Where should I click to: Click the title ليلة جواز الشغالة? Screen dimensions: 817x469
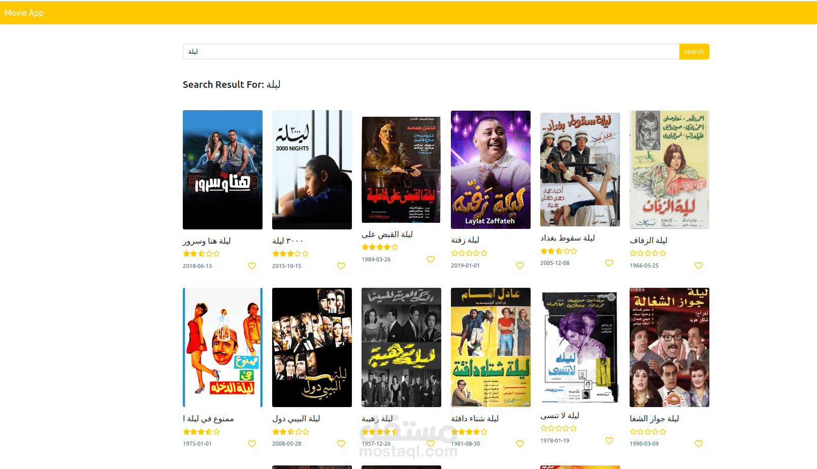655,418
